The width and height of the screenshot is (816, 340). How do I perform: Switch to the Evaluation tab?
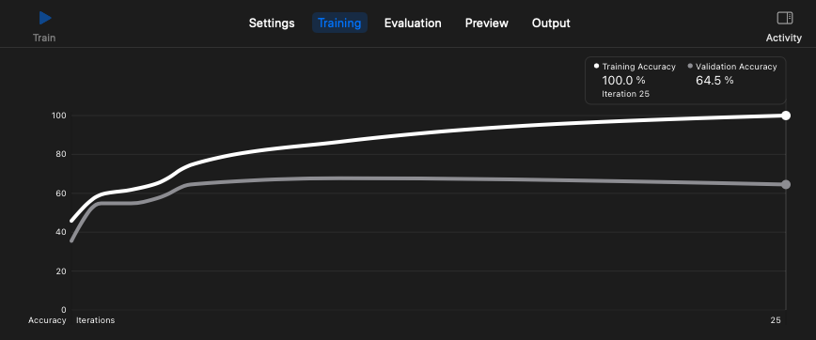pos(413,23)
